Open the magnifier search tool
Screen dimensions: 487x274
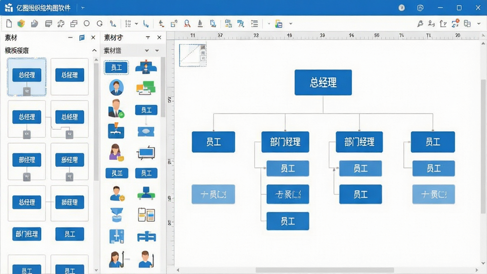pyautogui.click(x=187, y=23)
